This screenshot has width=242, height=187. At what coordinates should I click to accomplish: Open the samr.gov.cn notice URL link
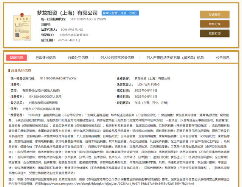tap(118, 184)
